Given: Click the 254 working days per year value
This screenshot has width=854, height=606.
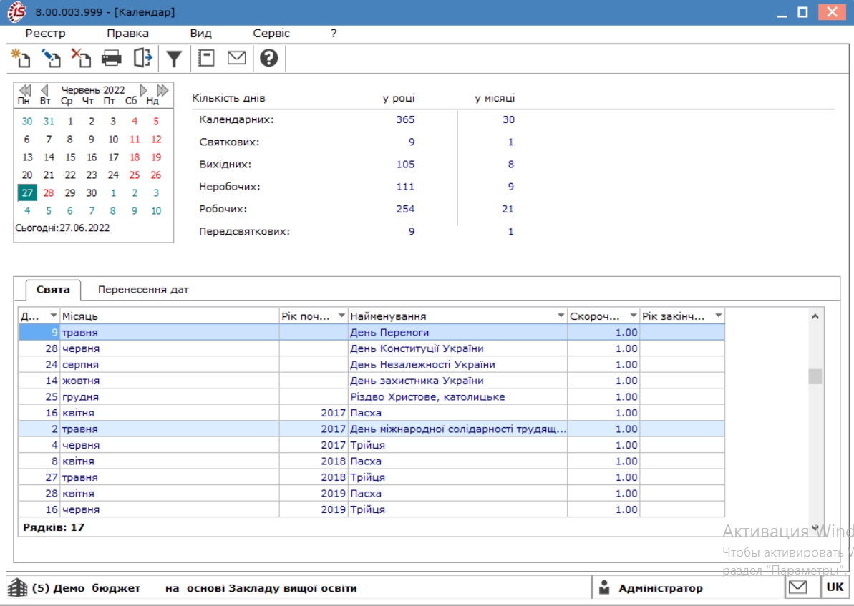Looking at the screenshot, I should coord(405,208).
